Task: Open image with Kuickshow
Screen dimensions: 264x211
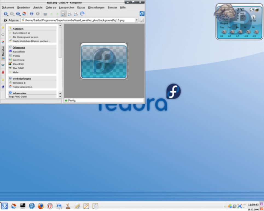Action: [19, 52]
